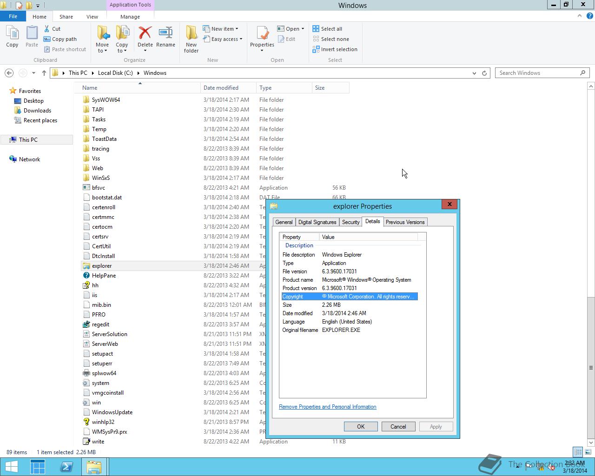This screenshot has width=595, height=476.
Task: Select the bfsvc application
Action: point(98,188)
